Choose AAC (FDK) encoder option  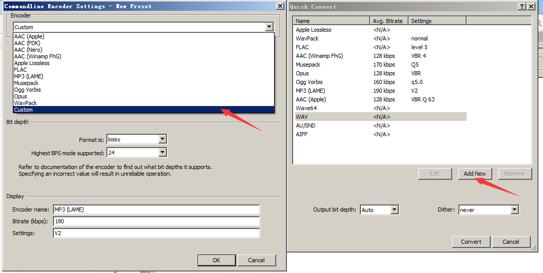(144, 43)
